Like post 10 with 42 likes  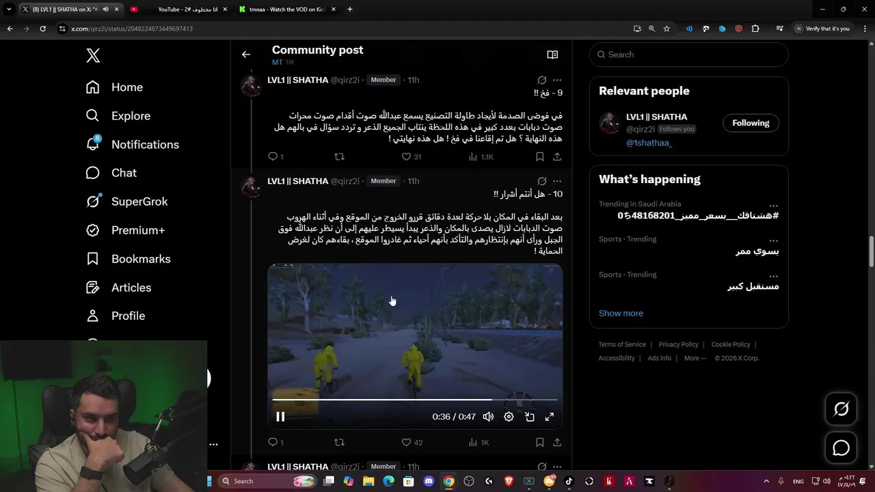coord(412,442)
